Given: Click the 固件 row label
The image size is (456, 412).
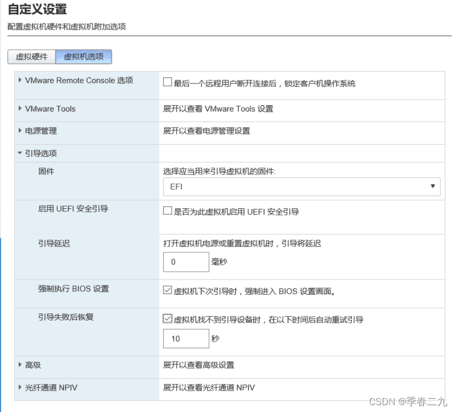Looking at the screenshot, I should (x=46, y=171).
